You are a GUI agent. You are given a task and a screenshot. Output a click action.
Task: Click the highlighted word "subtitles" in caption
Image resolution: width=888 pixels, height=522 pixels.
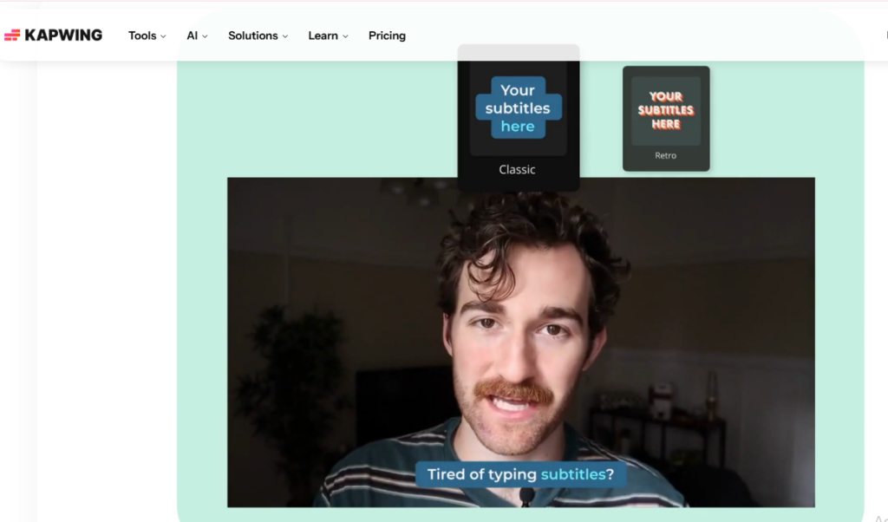573,474
